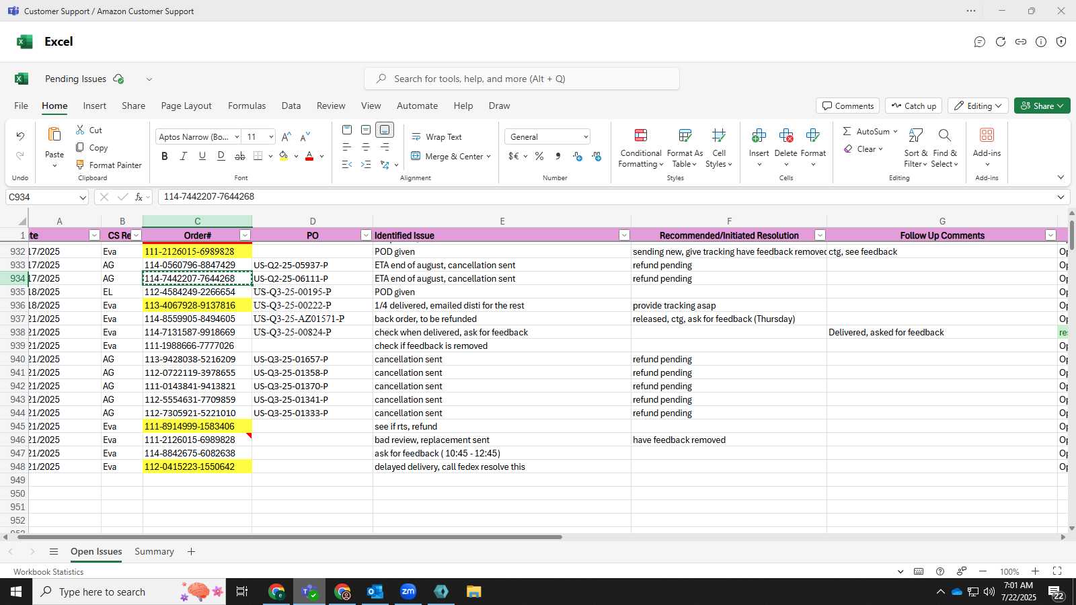Click Increase Decimal icon
The width and height of the screenshot is (1076, 605).
click(x=578, y=156)
